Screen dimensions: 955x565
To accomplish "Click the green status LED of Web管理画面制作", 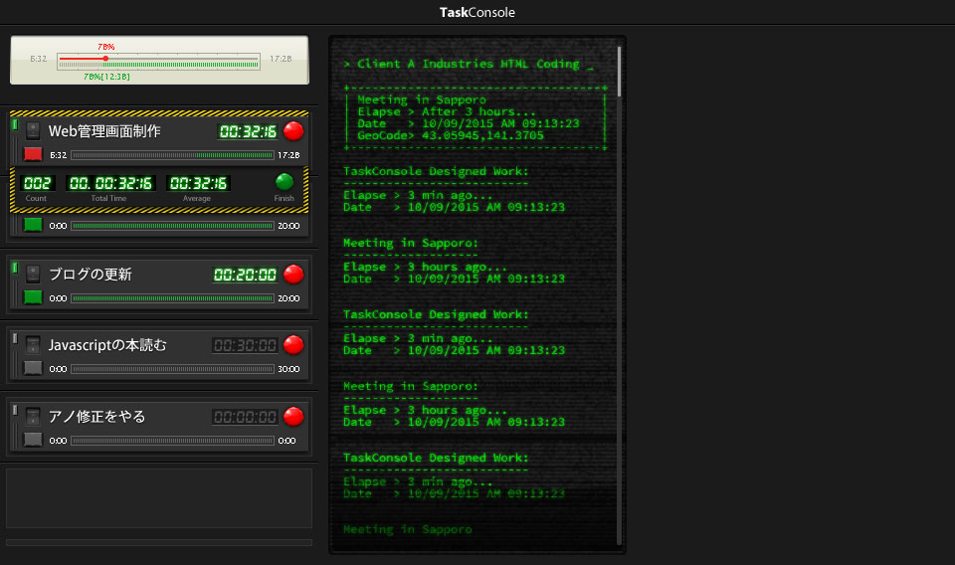I will (15, 124).
